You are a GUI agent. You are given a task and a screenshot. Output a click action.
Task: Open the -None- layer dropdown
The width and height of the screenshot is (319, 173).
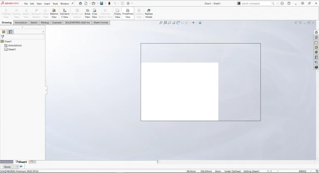(x=10, y=167)
